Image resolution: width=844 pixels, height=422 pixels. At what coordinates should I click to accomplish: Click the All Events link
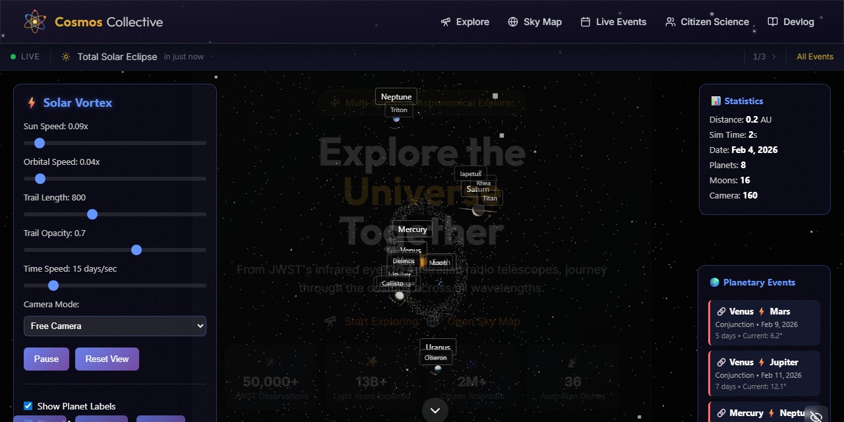coord(815,57)
